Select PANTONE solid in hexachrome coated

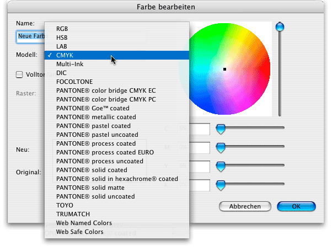(117, 179)
